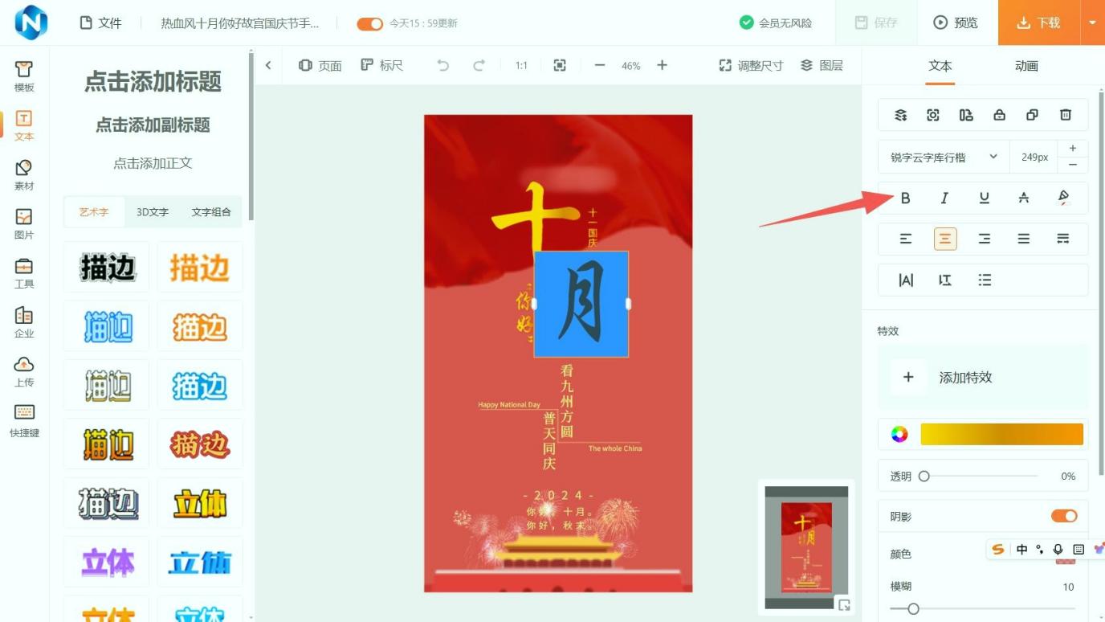The image size is (1105, 622).
Task: Click 添加特效 to add effect
Action: coord(965,377)
